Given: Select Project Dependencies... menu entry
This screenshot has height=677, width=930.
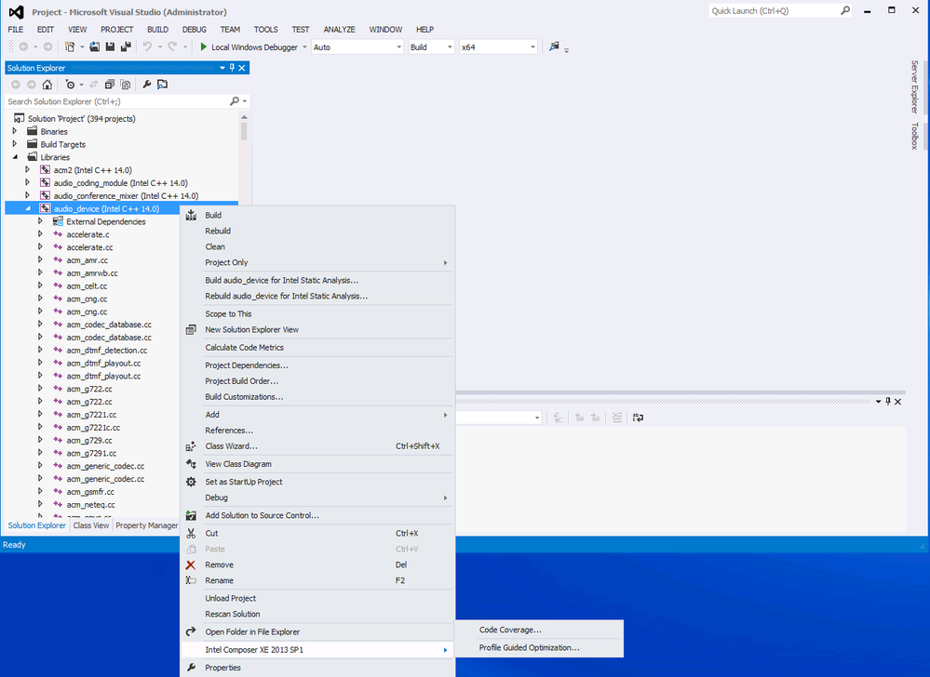Looking at the screenshot, I should click(317, 365).
